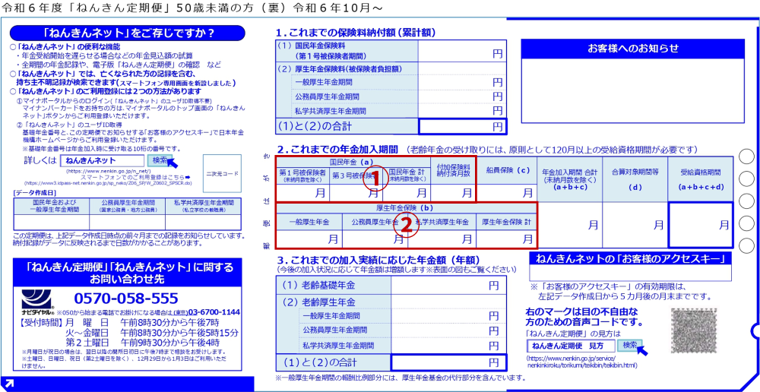Click the (1) 老齢基礎年金 row label
The height and width of the screenshot is (392, 760).
[333, 285]
